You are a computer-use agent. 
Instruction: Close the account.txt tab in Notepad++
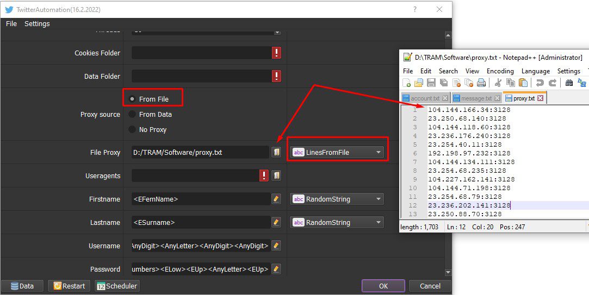(x=445, y=98)
